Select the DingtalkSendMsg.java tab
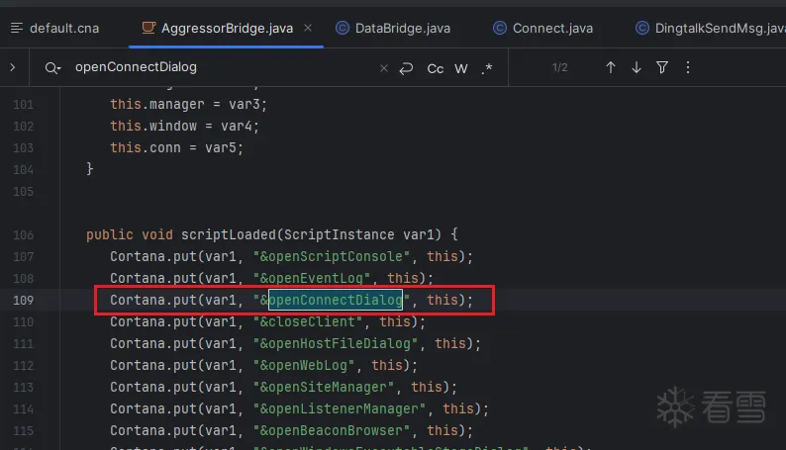Viewport: 786px width, 450px height. point(711,28)
